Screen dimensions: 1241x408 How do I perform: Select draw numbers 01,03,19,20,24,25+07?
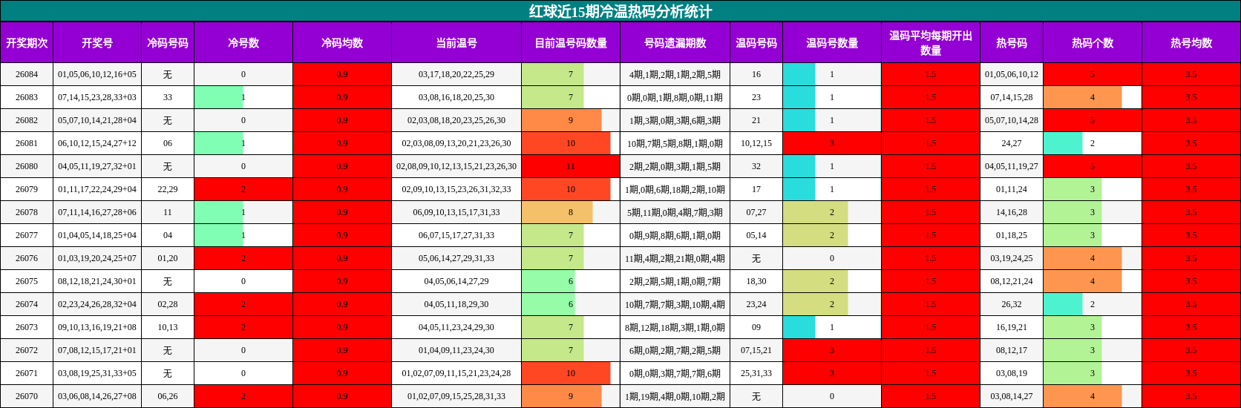pos(97,258)
